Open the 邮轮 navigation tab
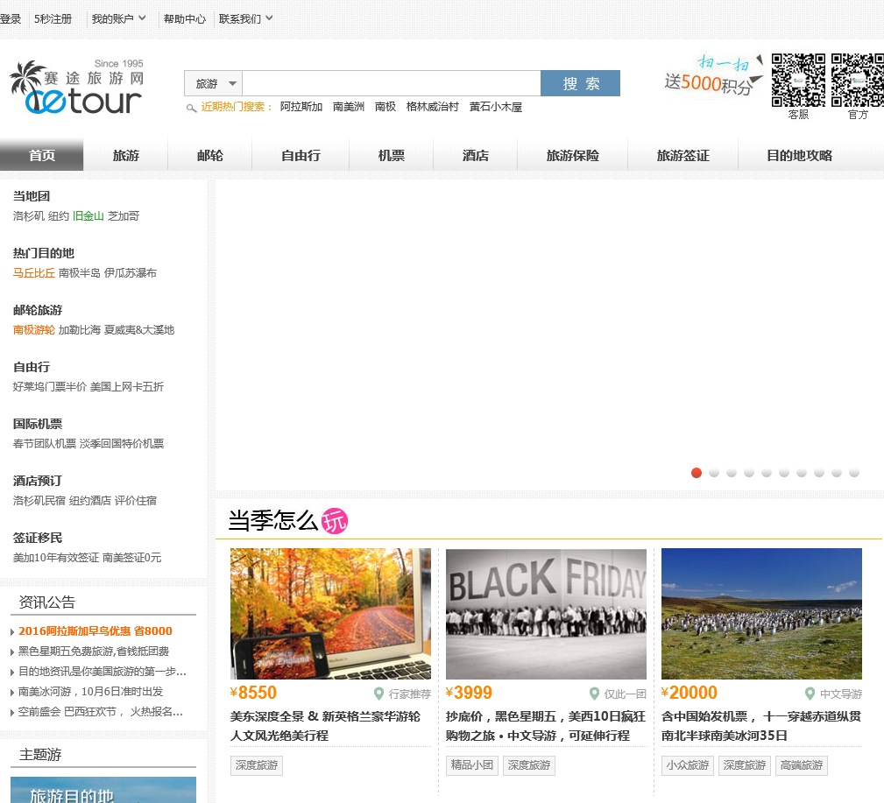This screenshot has width=884, height=803. pyautogui.click(x=209, y=156)
